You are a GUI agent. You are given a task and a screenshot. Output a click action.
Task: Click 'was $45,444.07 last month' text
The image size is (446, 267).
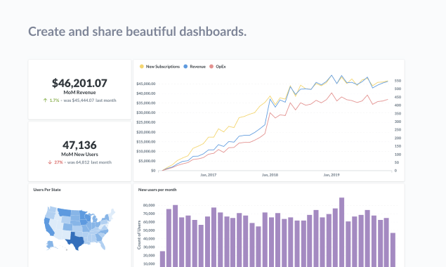[90, 100]
